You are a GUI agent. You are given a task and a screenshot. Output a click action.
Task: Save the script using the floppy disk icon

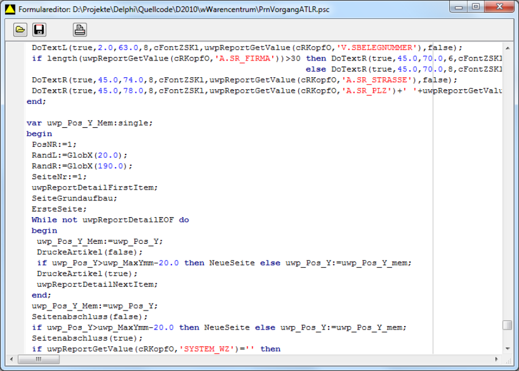(x=39, y=29)
